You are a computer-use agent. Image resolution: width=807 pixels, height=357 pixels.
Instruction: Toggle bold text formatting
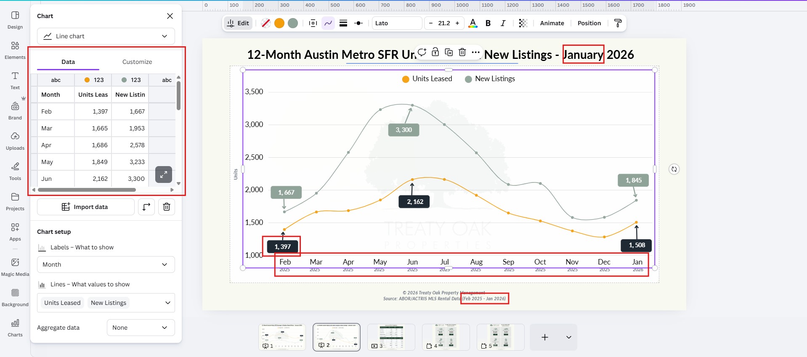(488, 23)
